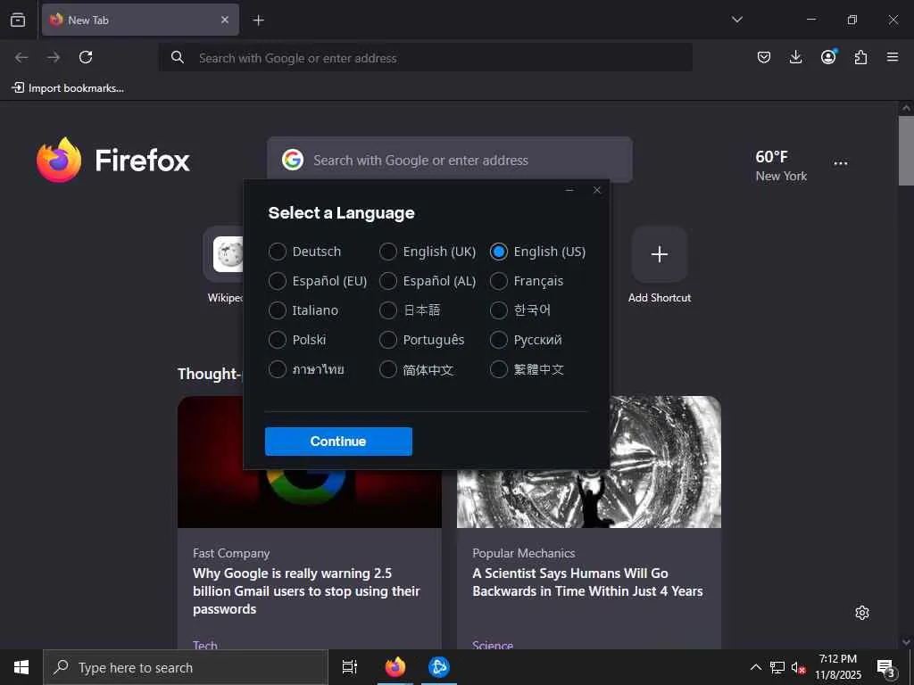Image resolution: width=914 pixels, height=685 pixels.
Task: Select Español (AL) language option
Action: coord(428,281)
